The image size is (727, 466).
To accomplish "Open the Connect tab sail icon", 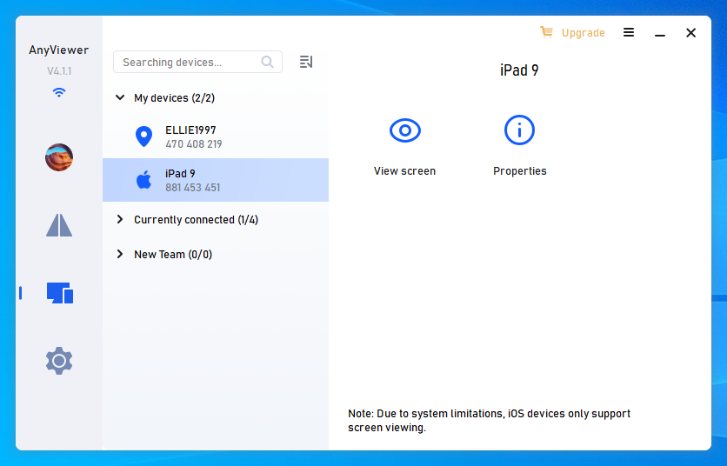I will pyautogui.click(x=59, y=225).
